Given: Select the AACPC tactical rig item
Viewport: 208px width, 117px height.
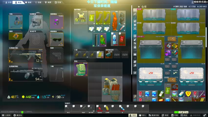Looking at the screenshot, I should 81,18.
